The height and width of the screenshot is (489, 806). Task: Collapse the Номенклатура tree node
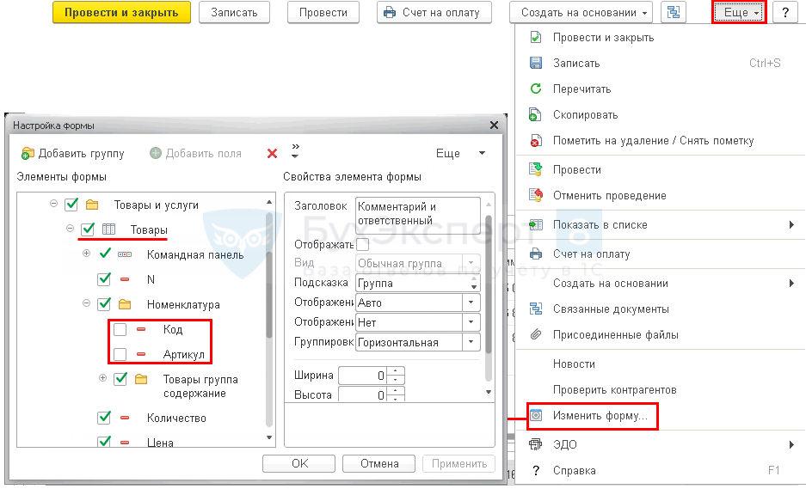86,303
